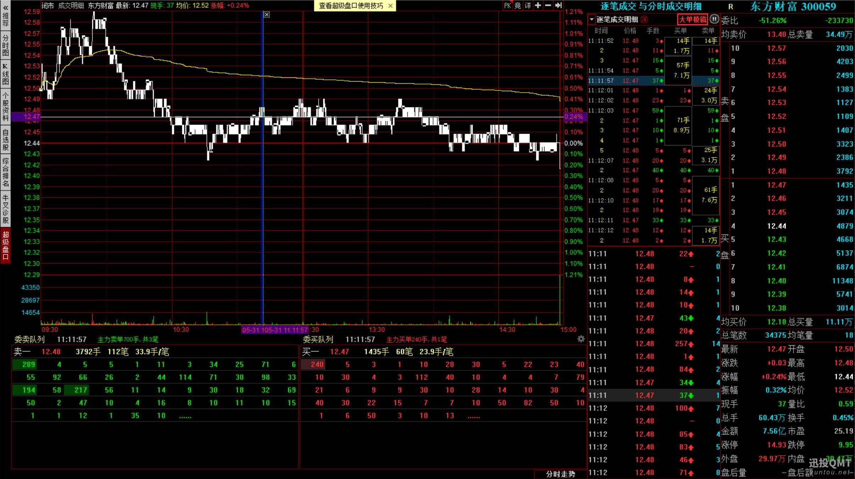This screenshot has width=855, height=479.
Task: Click the 61手 7.6万 big sell order box
Action: click(706, 195)
